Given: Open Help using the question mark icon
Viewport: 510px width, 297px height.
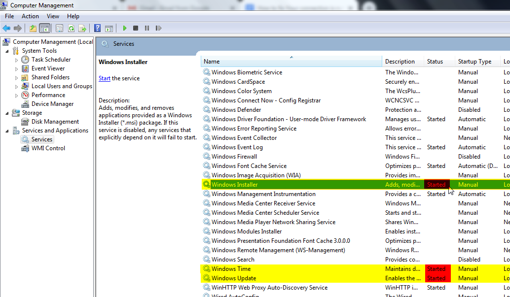Looking at the screenshot, I should [x=97, y=28].
